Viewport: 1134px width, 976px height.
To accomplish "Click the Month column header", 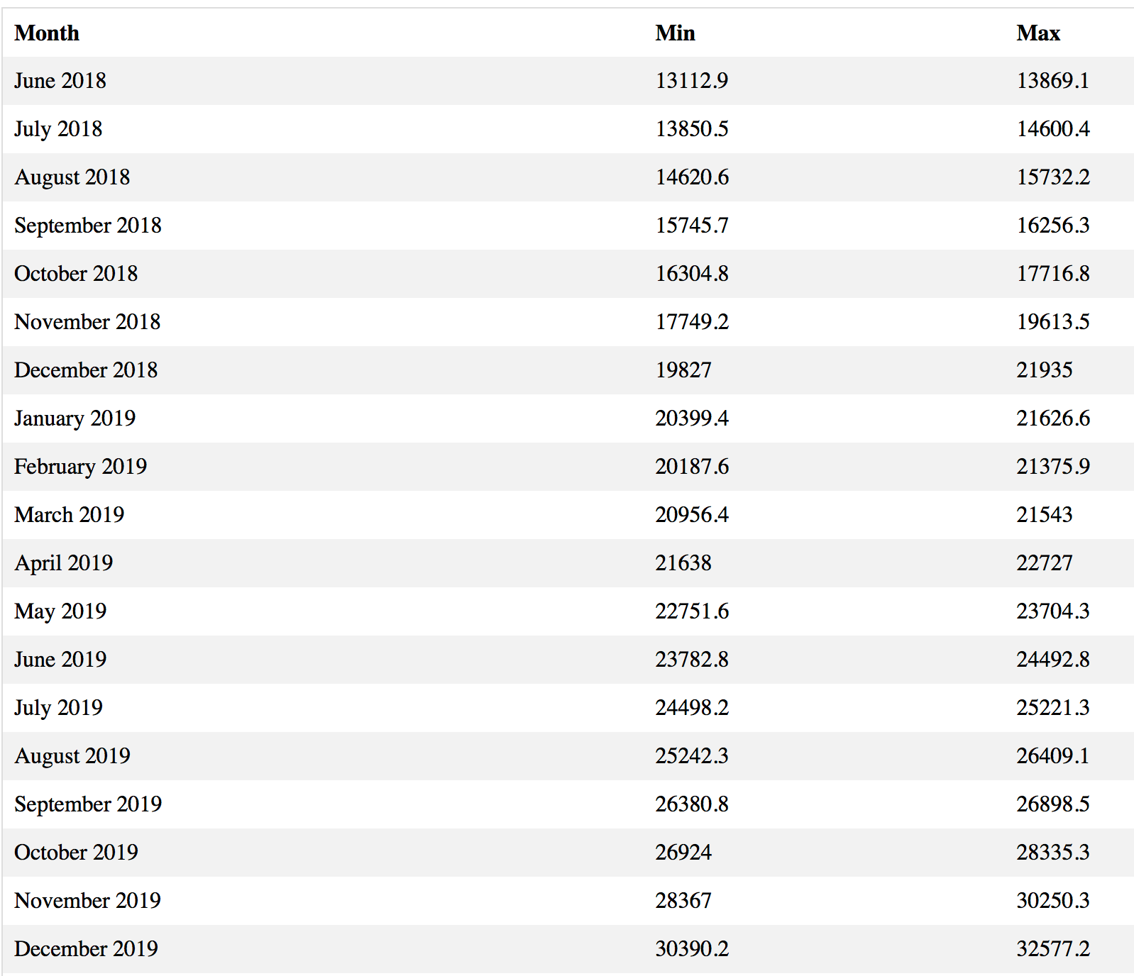I will [47, 33].
